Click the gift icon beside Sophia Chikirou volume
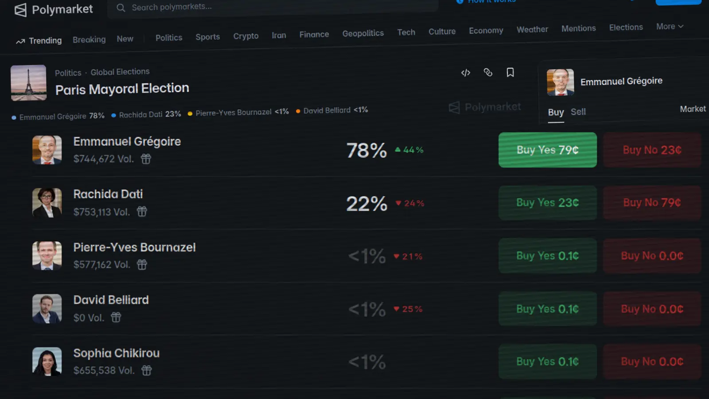This screenshot has width=709, height=399. (x=147, y=370)
